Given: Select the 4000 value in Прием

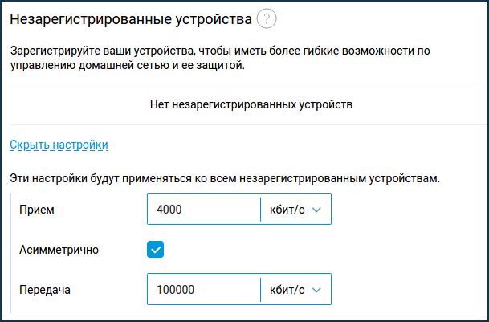Looking at the screenshot, I should coord(169,210).
